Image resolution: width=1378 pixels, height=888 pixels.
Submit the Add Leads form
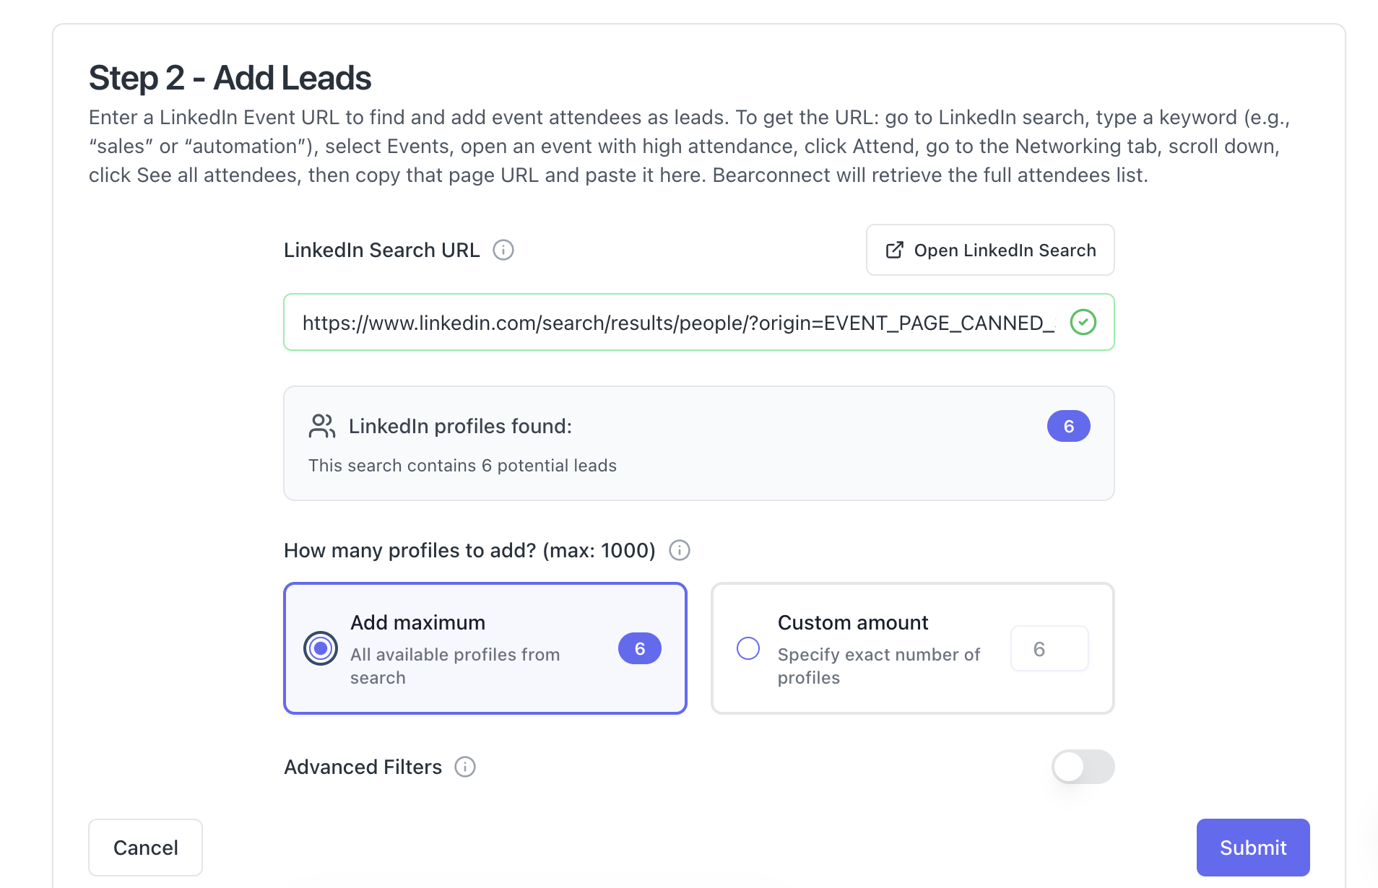pyautogui.click(x=1253, y=848)
